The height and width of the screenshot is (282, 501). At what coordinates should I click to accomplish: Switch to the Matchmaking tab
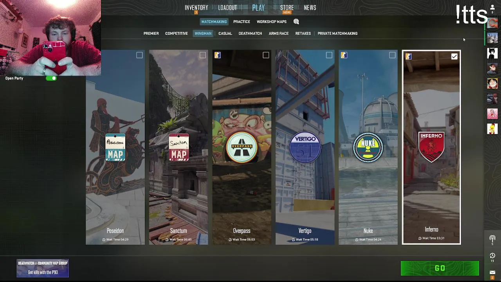(214, 22)
